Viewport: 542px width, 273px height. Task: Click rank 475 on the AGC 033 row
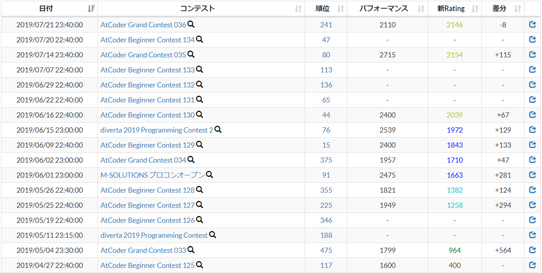click(326, 250)
